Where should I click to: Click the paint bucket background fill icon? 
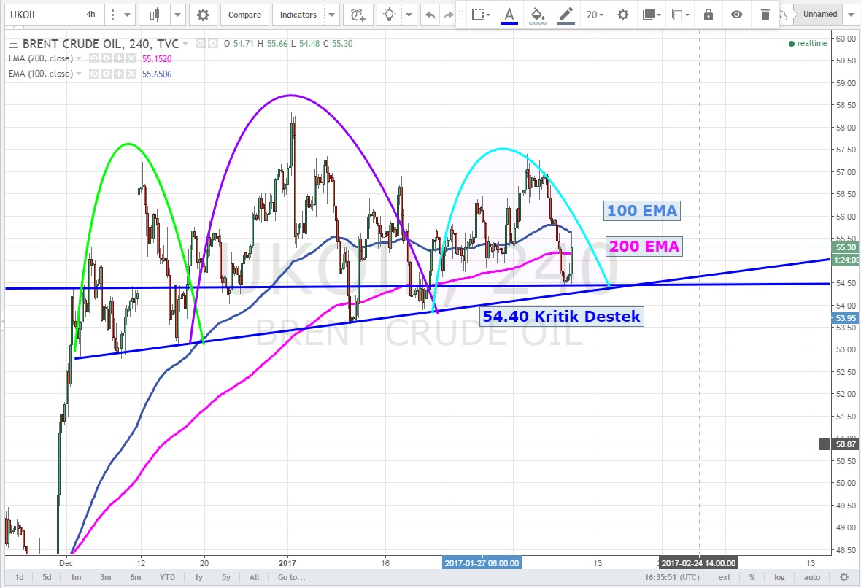(538, 15)
